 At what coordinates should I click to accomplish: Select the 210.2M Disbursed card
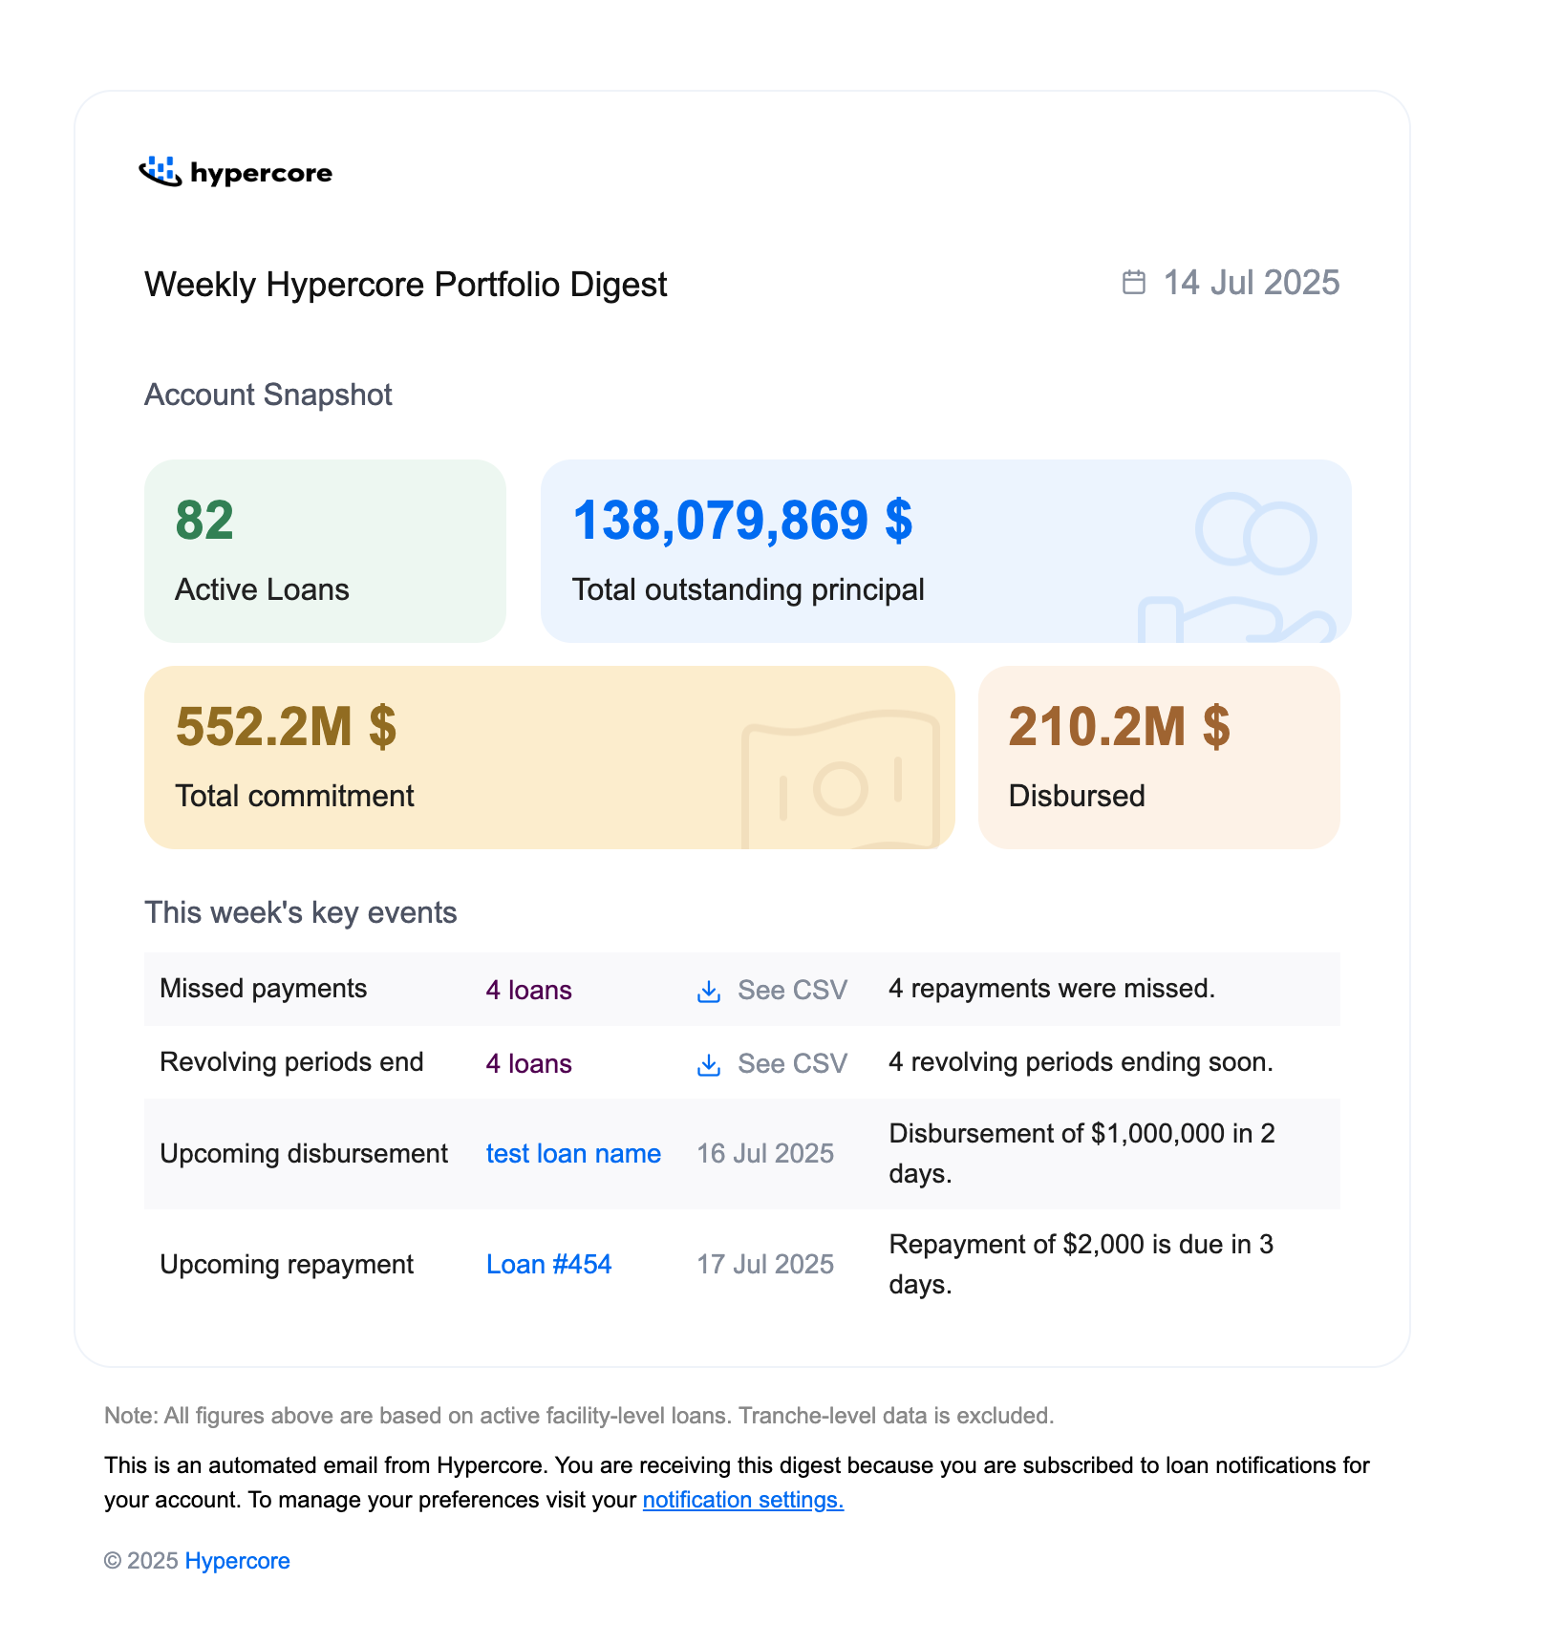tap(1159, 758)
